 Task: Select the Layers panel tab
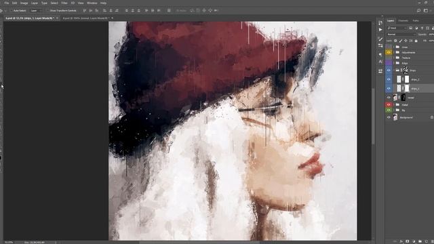pyautogui.click(x=391, y=21)
